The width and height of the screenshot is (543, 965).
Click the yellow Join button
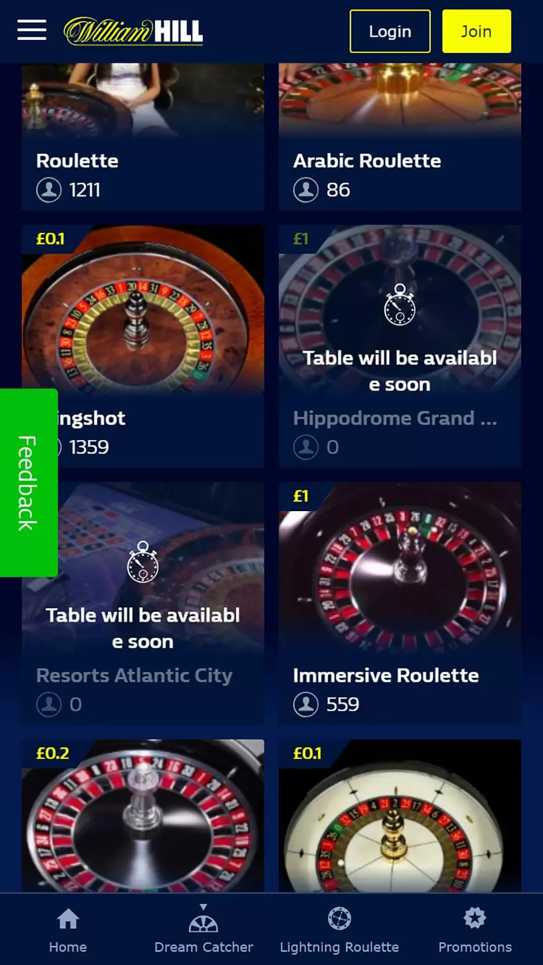476,31
